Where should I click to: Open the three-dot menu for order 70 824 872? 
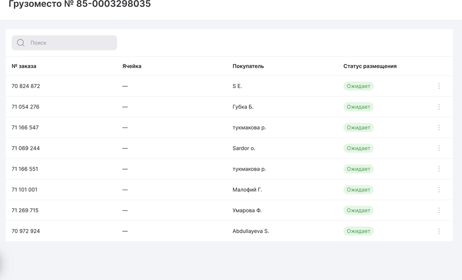[x=439, y=86]
